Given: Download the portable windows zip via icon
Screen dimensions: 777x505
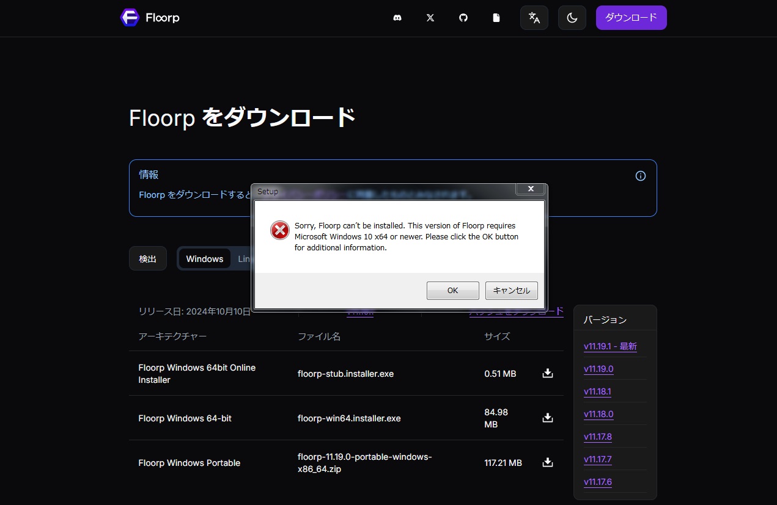Looking at the screenshot, I should pyautogui.click(x=548, y=462).
